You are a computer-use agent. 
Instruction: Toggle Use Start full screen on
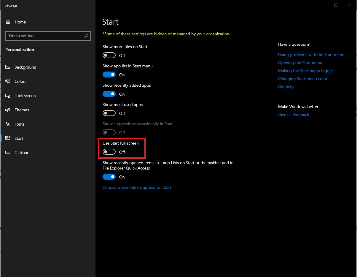pos(109,152)
